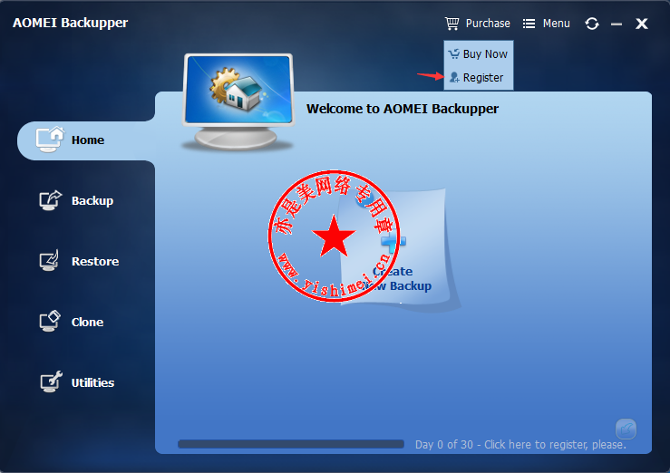Minimize the AOMEI Backupper window
The width and height of the screenshot is (670, 473).
pyautogui.click(x=617, y=24)
